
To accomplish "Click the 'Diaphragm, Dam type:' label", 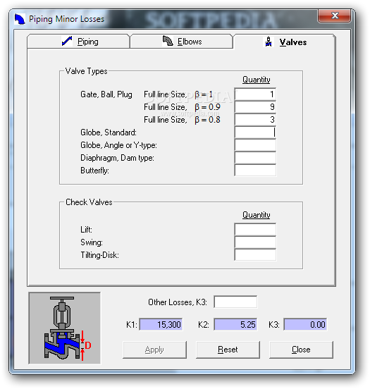I will point(118,158).
